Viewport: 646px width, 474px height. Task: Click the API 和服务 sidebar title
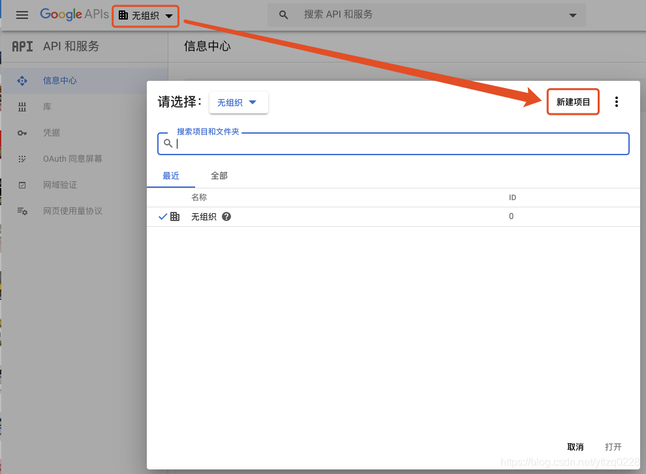click(71, 46)
